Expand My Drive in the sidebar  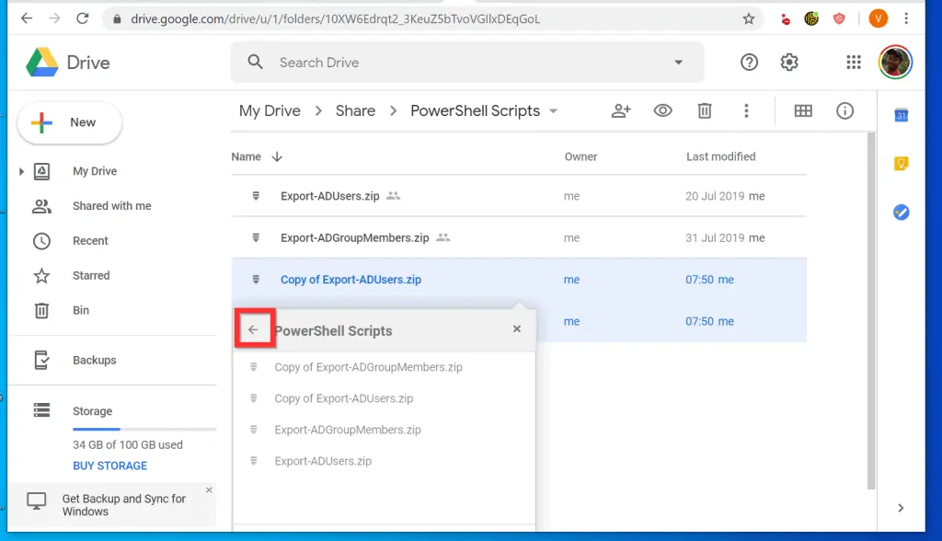click(22, 171)
